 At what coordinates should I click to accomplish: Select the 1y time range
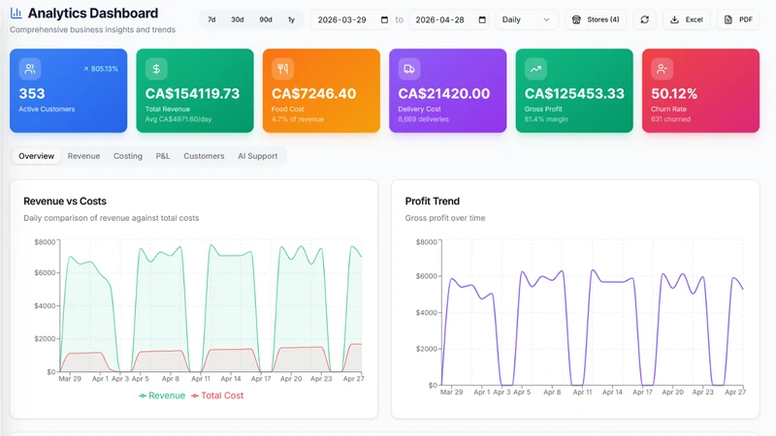292,19
